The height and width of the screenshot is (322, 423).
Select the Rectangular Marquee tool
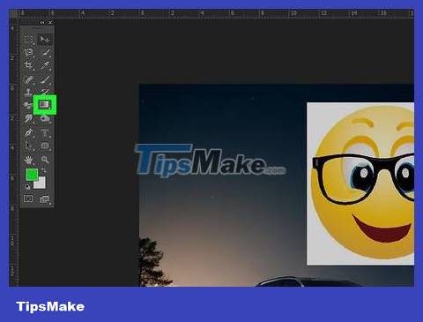click(x=29, y=40)
